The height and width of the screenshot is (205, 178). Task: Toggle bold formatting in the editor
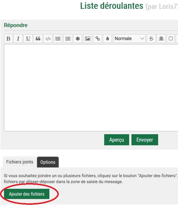pyautogui.click(x=9, y=39)
